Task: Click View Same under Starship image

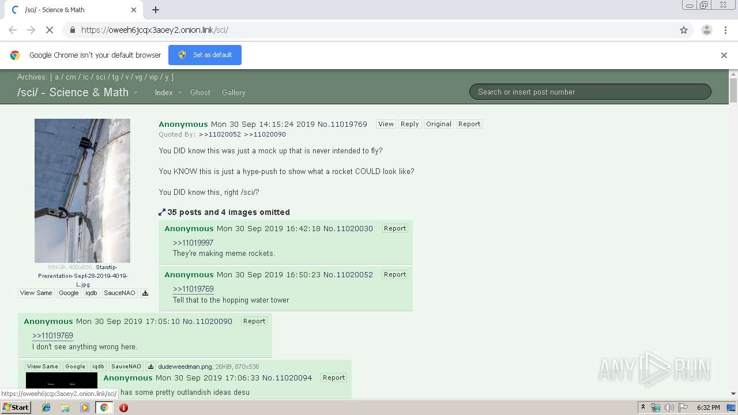Action: pyautogui.click(x=36, y=293)
